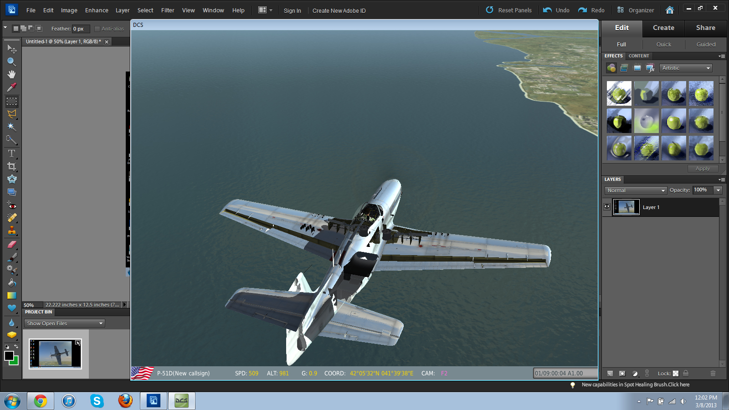This screenshot has height=410, width=729.
Task: Select the Horizontal Type tool
Action: point(12,154)
